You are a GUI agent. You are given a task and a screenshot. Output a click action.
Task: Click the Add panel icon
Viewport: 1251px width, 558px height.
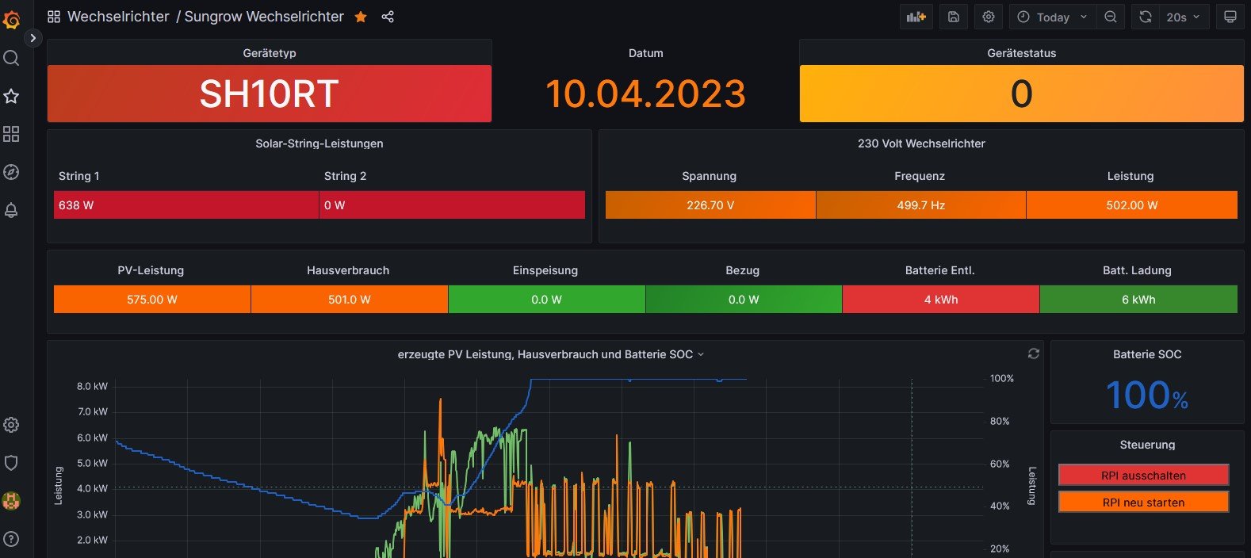pyautogui.click(x=916, y=17)
